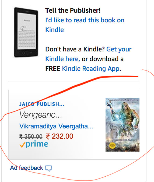154x182 pixels.
Task: Open "I'd like to read this book on Kindle"
Action: (x=85, y=25)
